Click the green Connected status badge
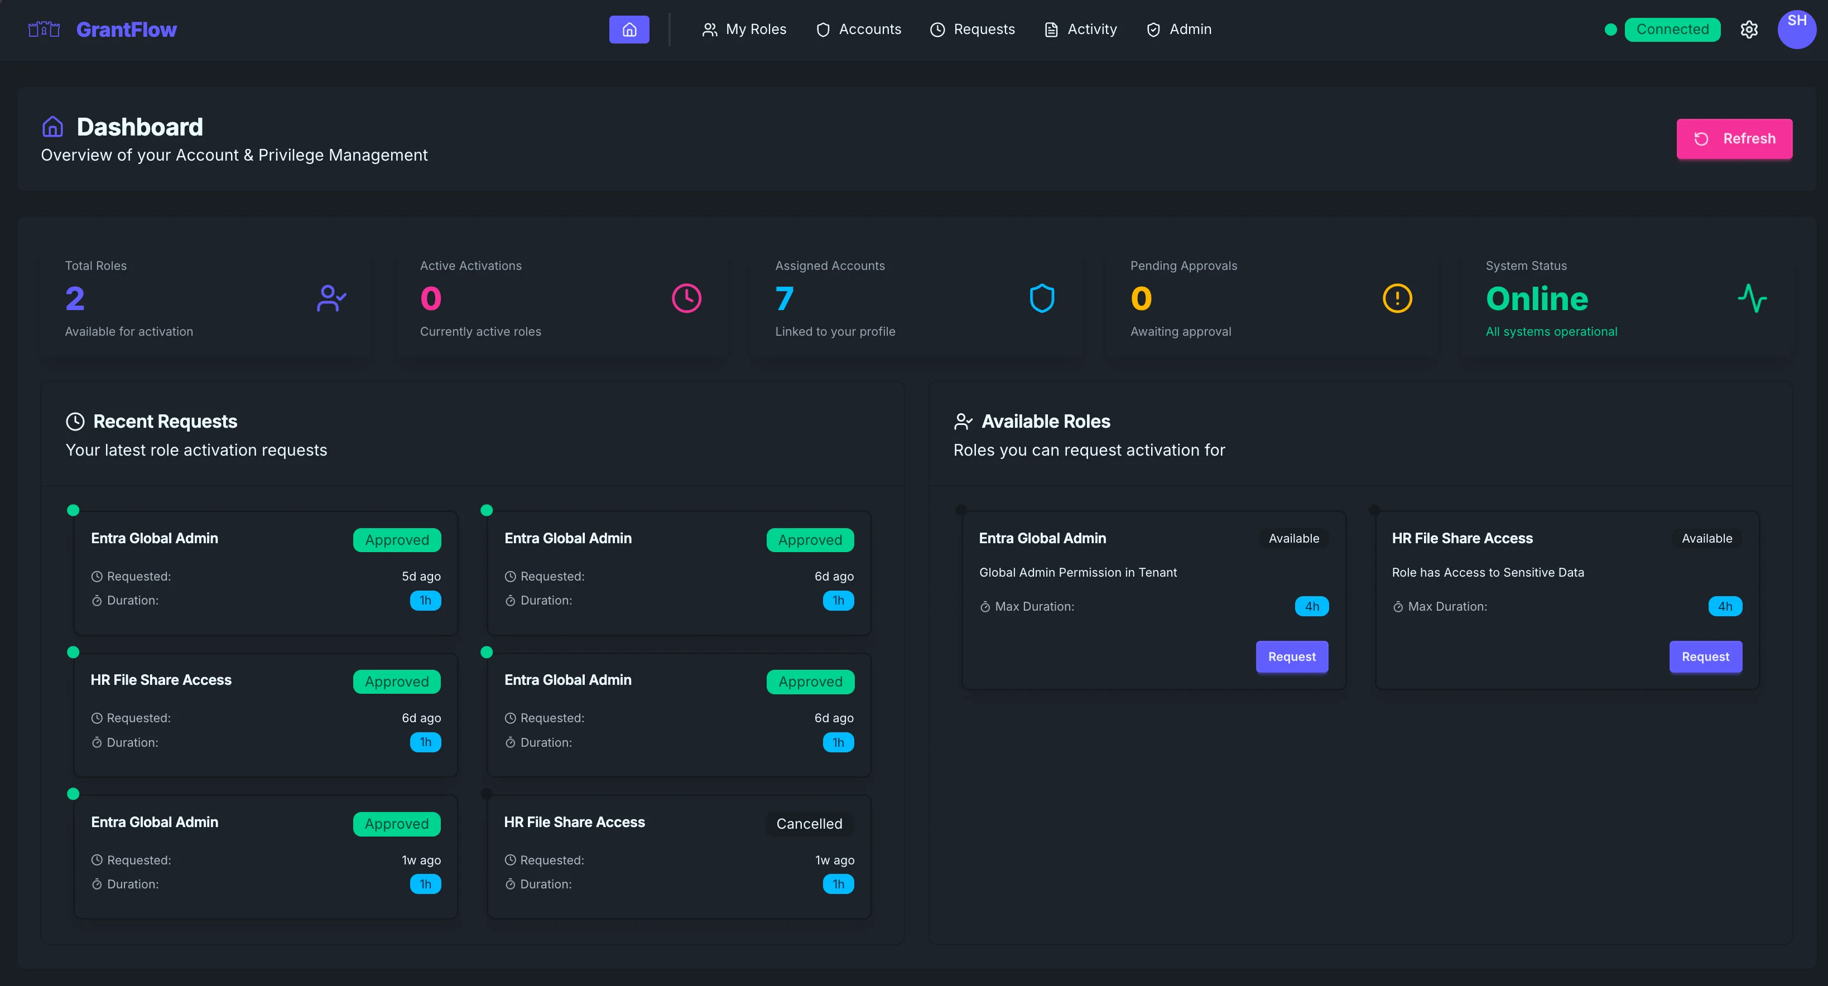The height and width of the screenshot is (986, 1828). pyautogui.click(x=1671, y=30)
